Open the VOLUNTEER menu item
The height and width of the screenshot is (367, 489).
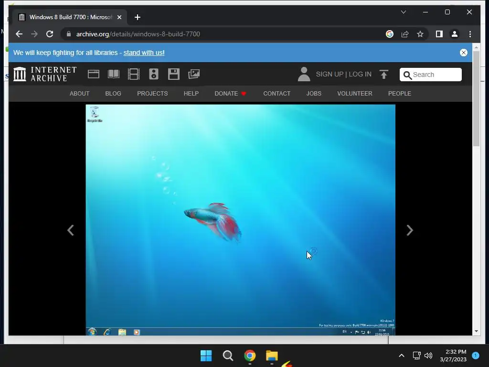tap(355, 93)
